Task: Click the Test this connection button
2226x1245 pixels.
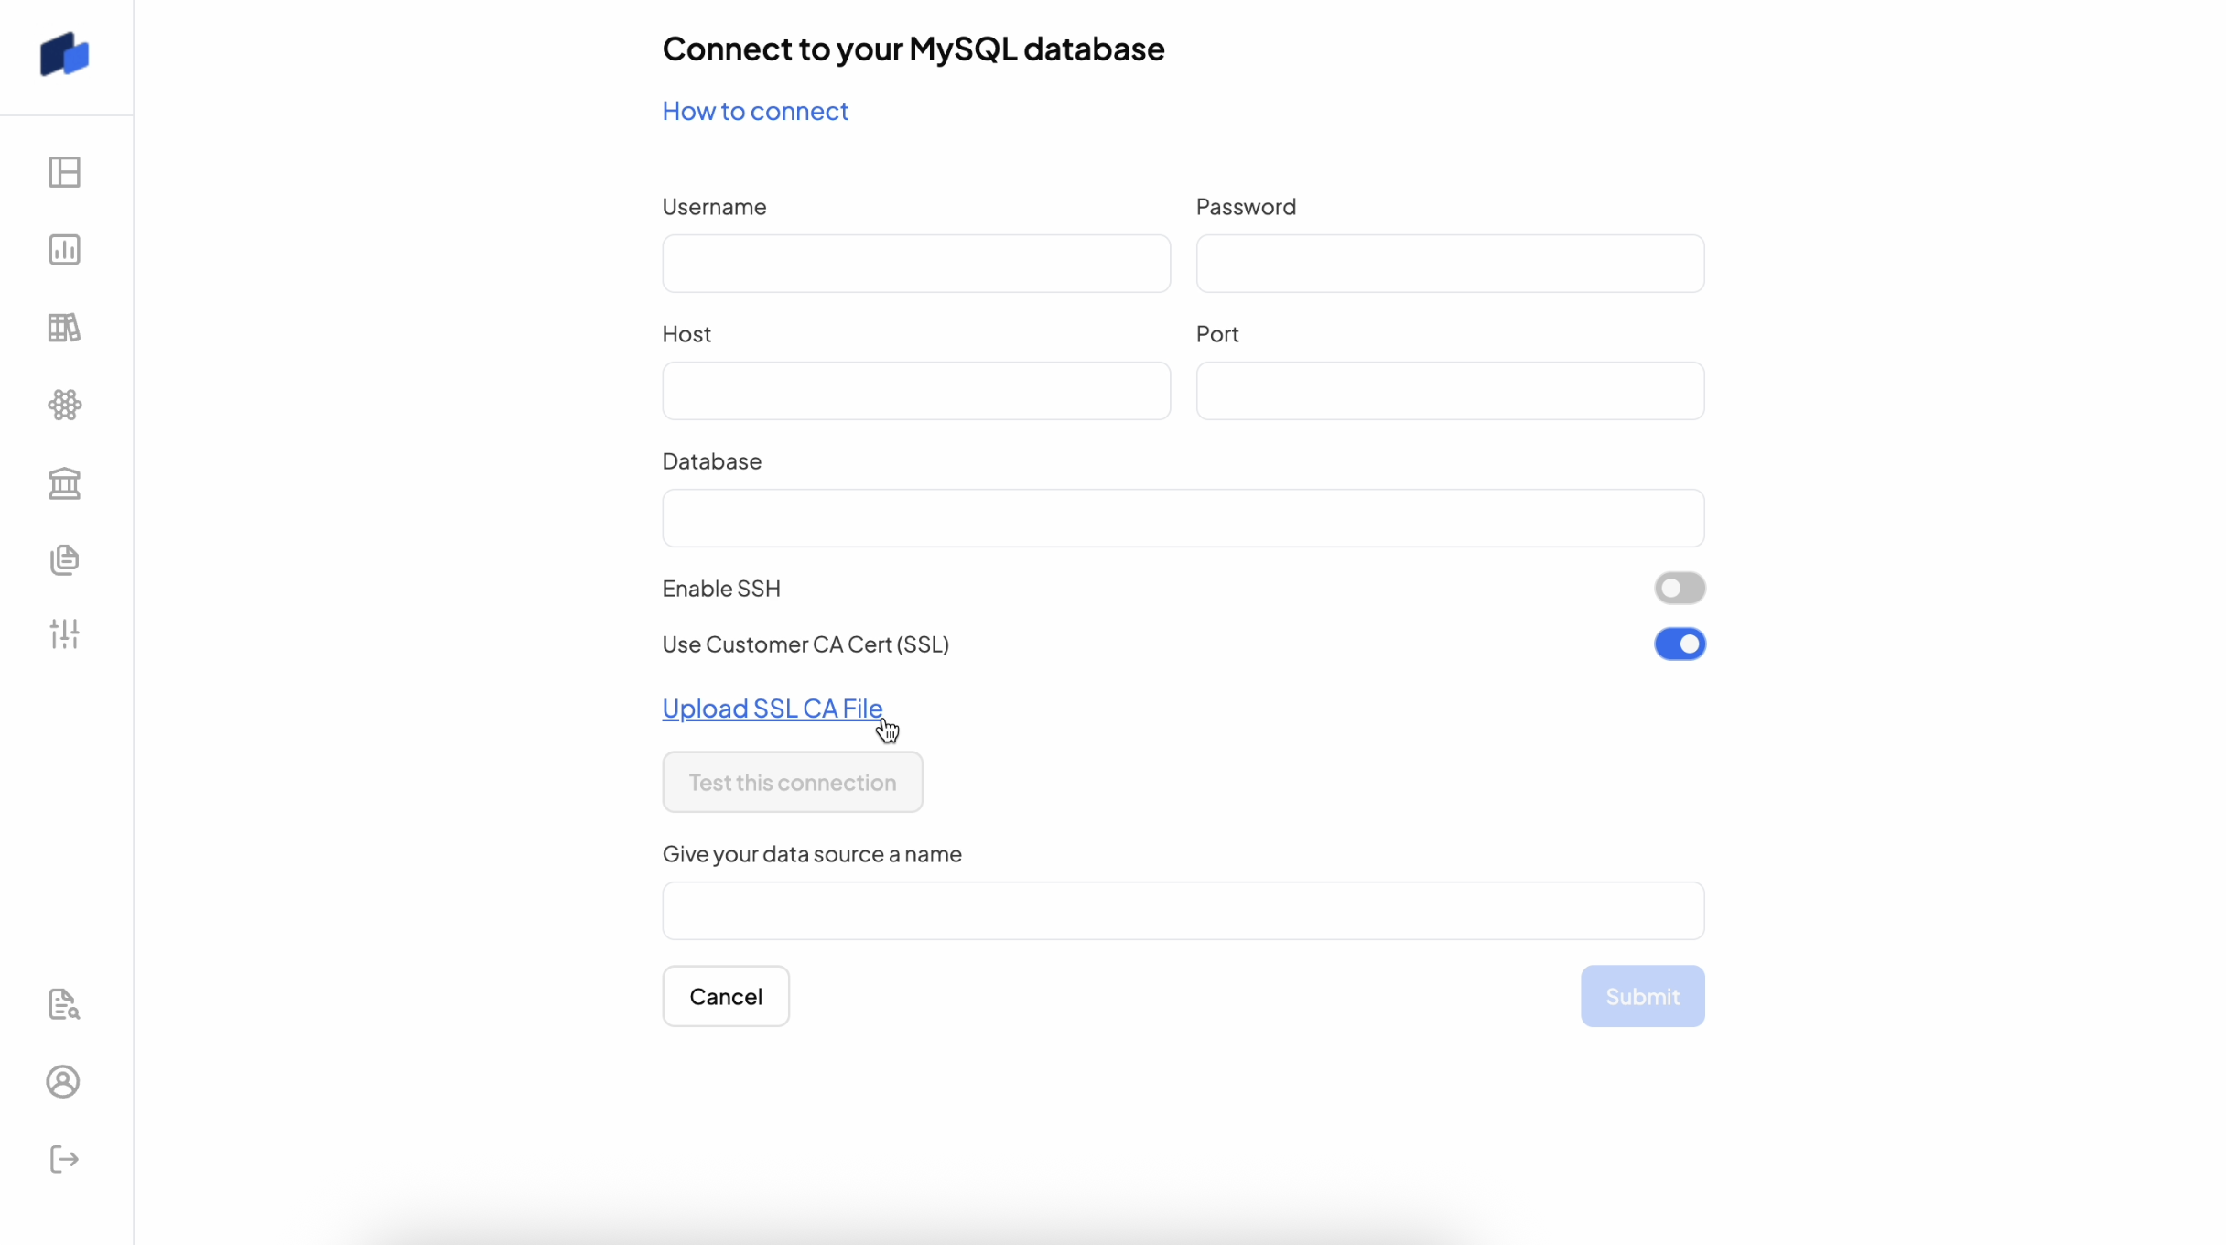Action: point(792,783)
